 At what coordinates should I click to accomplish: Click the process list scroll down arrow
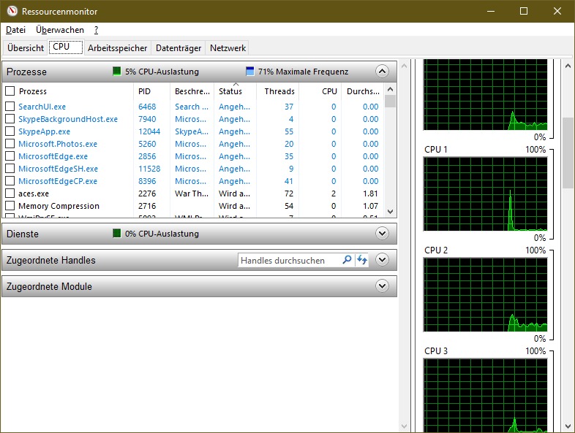pos(390,212)
